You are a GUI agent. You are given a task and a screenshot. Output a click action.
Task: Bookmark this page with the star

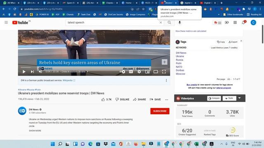(143, 9)
